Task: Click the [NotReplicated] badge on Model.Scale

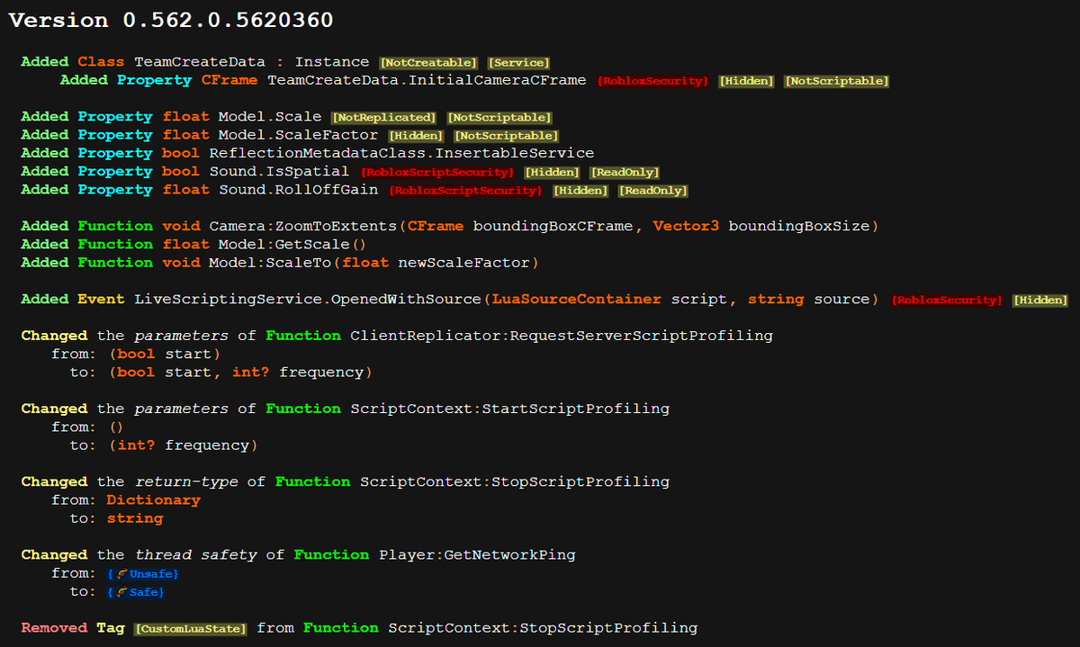Action: [x=383, y=117]
